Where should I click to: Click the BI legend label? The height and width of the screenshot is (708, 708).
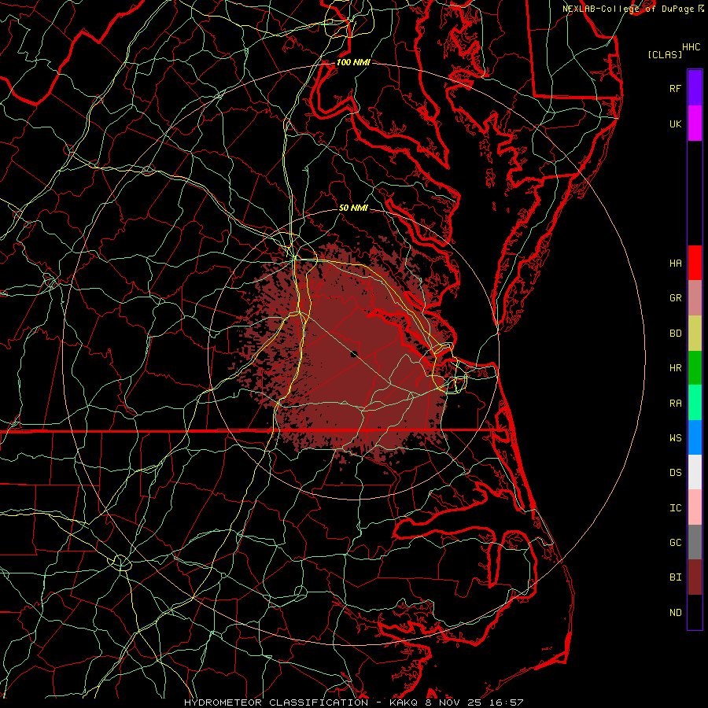coord(675,577)
